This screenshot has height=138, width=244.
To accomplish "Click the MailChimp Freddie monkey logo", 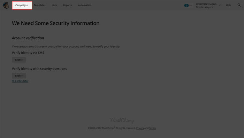I will coord(6,6).
